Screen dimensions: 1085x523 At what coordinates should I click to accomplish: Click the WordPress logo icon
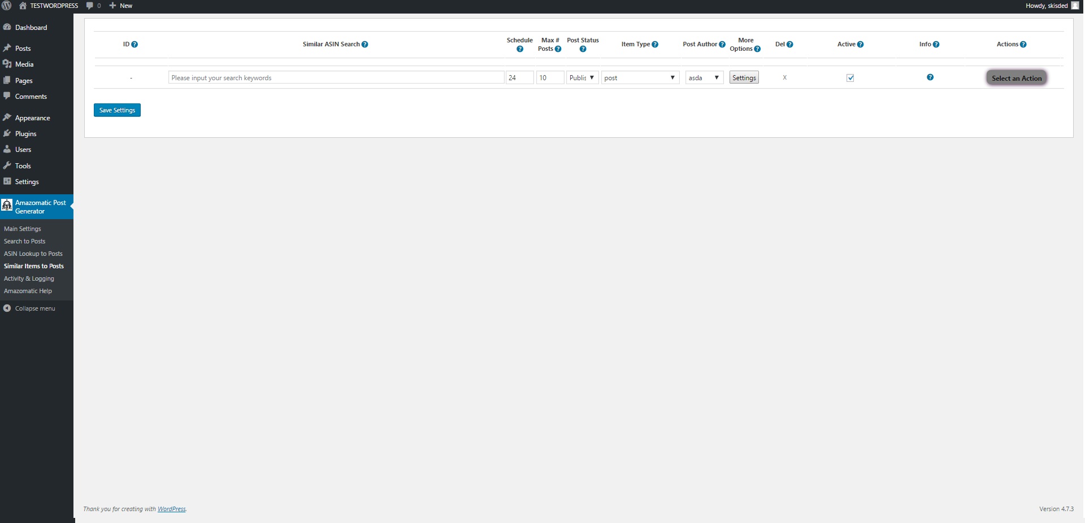coord(7,6)
